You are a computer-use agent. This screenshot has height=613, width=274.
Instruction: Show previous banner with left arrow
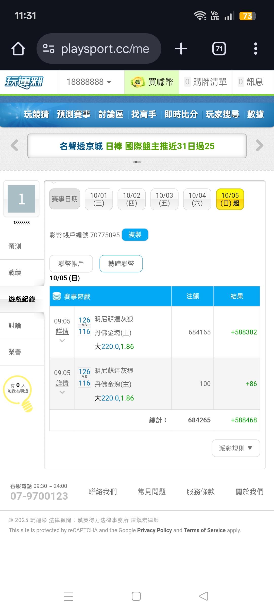pos(14,146)
